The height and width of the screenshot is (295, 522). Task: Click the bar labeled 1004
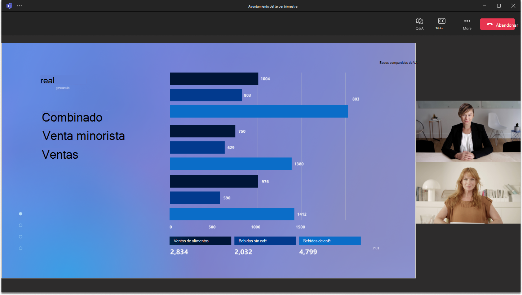coord(214,79)
